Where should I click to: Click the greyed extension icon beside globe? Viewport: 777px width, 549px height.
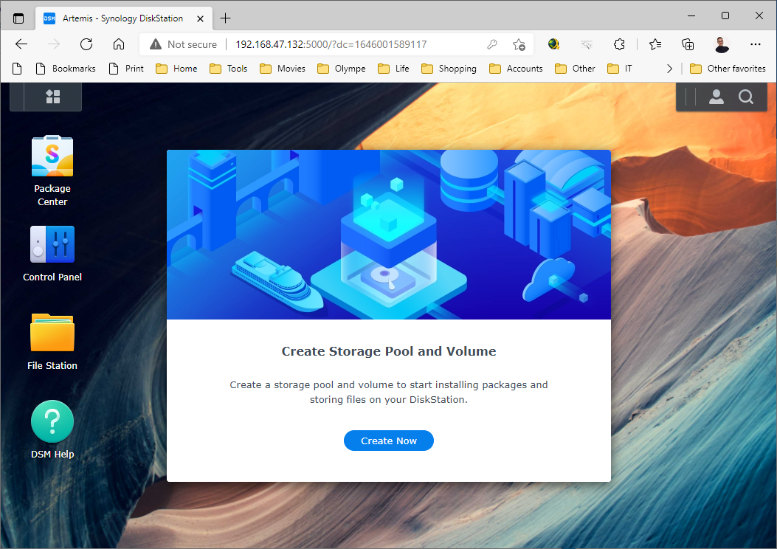(586, 44)
